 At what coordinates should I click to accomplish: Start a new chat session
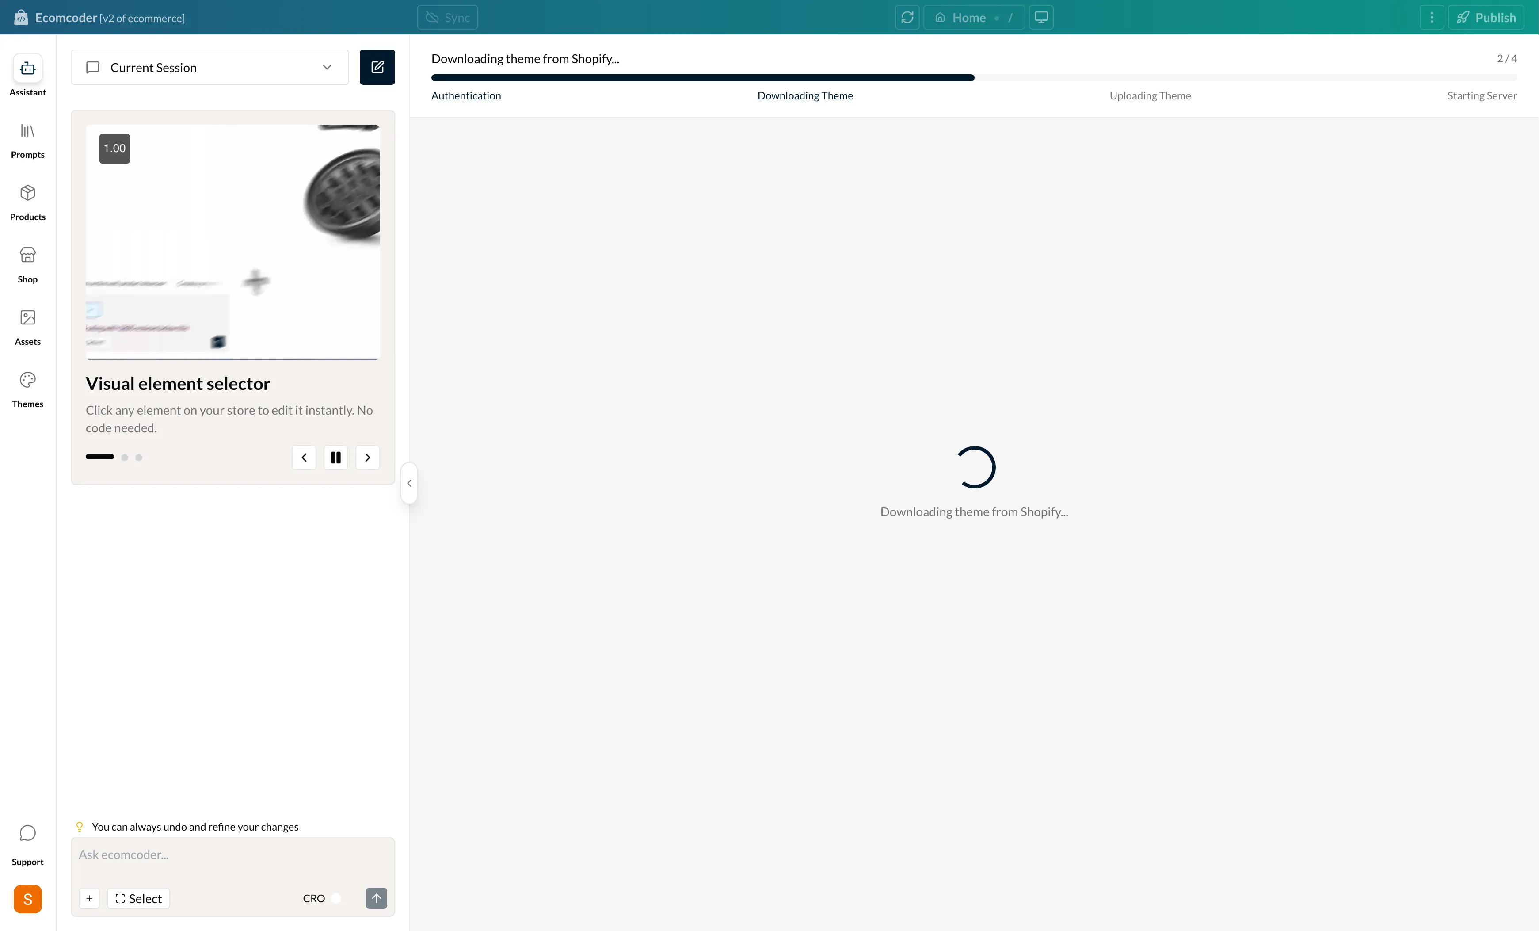(x=377, y=67)
